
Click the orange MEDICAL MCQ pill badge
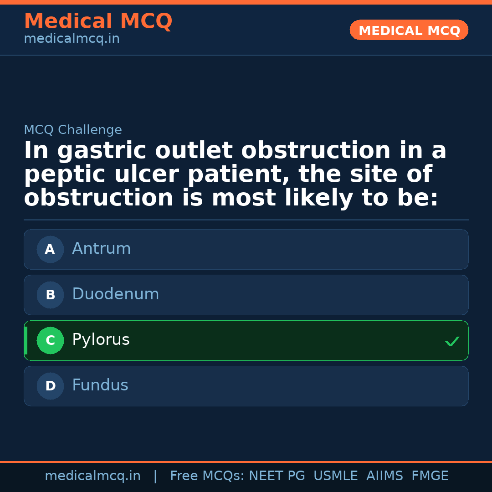coord(409,30)
